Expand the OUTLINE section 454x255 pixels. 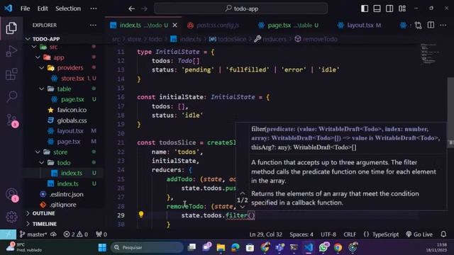pyautogui.click(x=43, y=213)
